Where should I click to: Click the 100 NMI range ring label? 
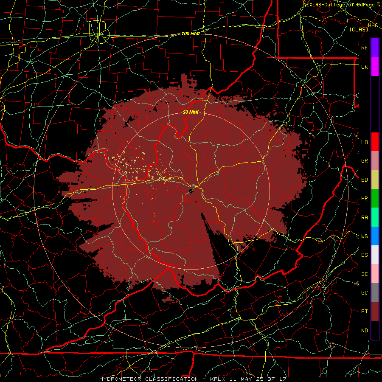click(191, 34)
